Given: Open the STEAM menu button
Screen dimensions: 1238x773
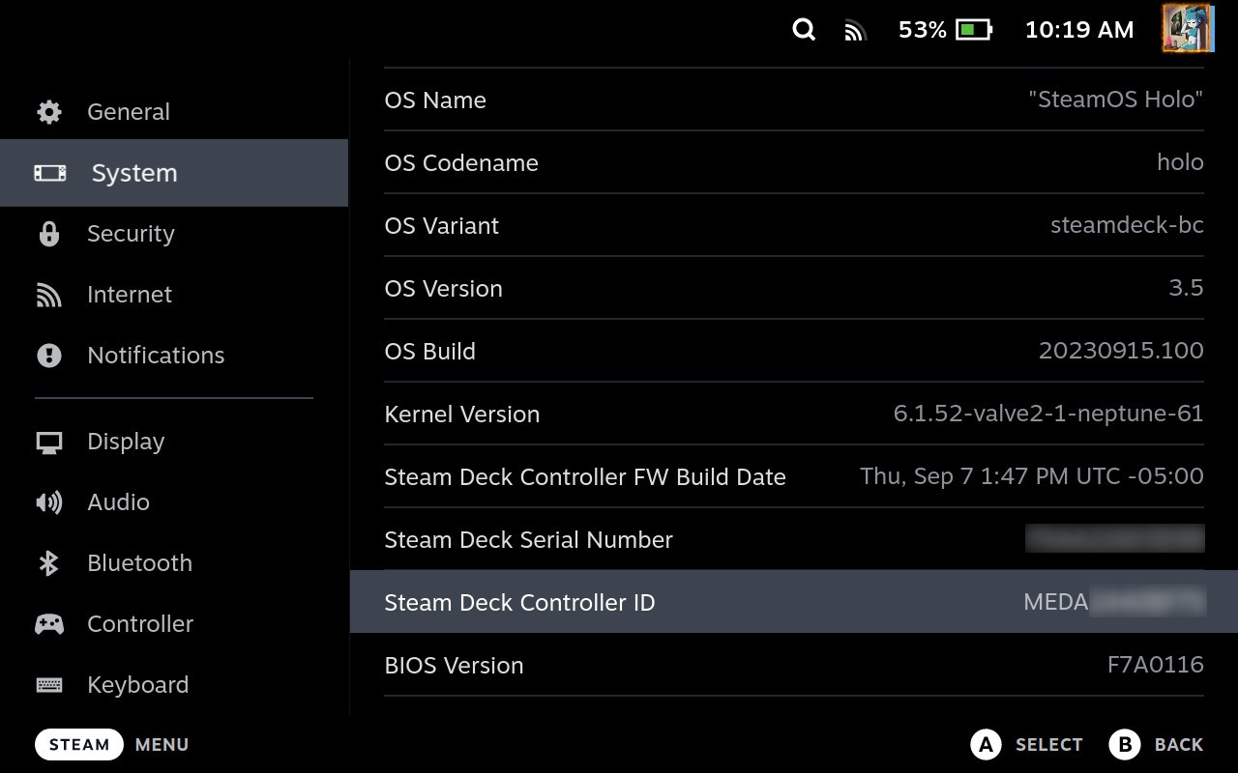Looking at the screenshot, I should click(79, 745).
